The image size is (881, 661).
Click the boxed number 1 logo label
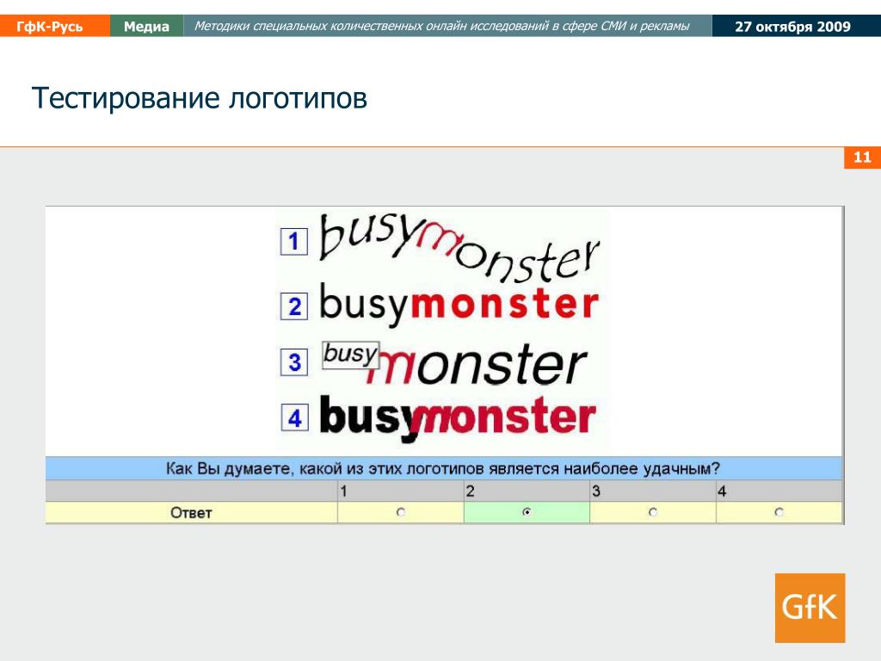click(x=294, y=242)
